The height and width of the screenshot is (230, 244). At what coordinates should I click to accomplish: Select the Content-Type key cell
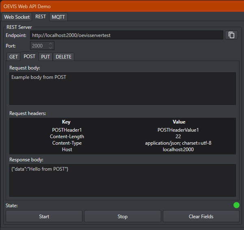coord(67,143)
